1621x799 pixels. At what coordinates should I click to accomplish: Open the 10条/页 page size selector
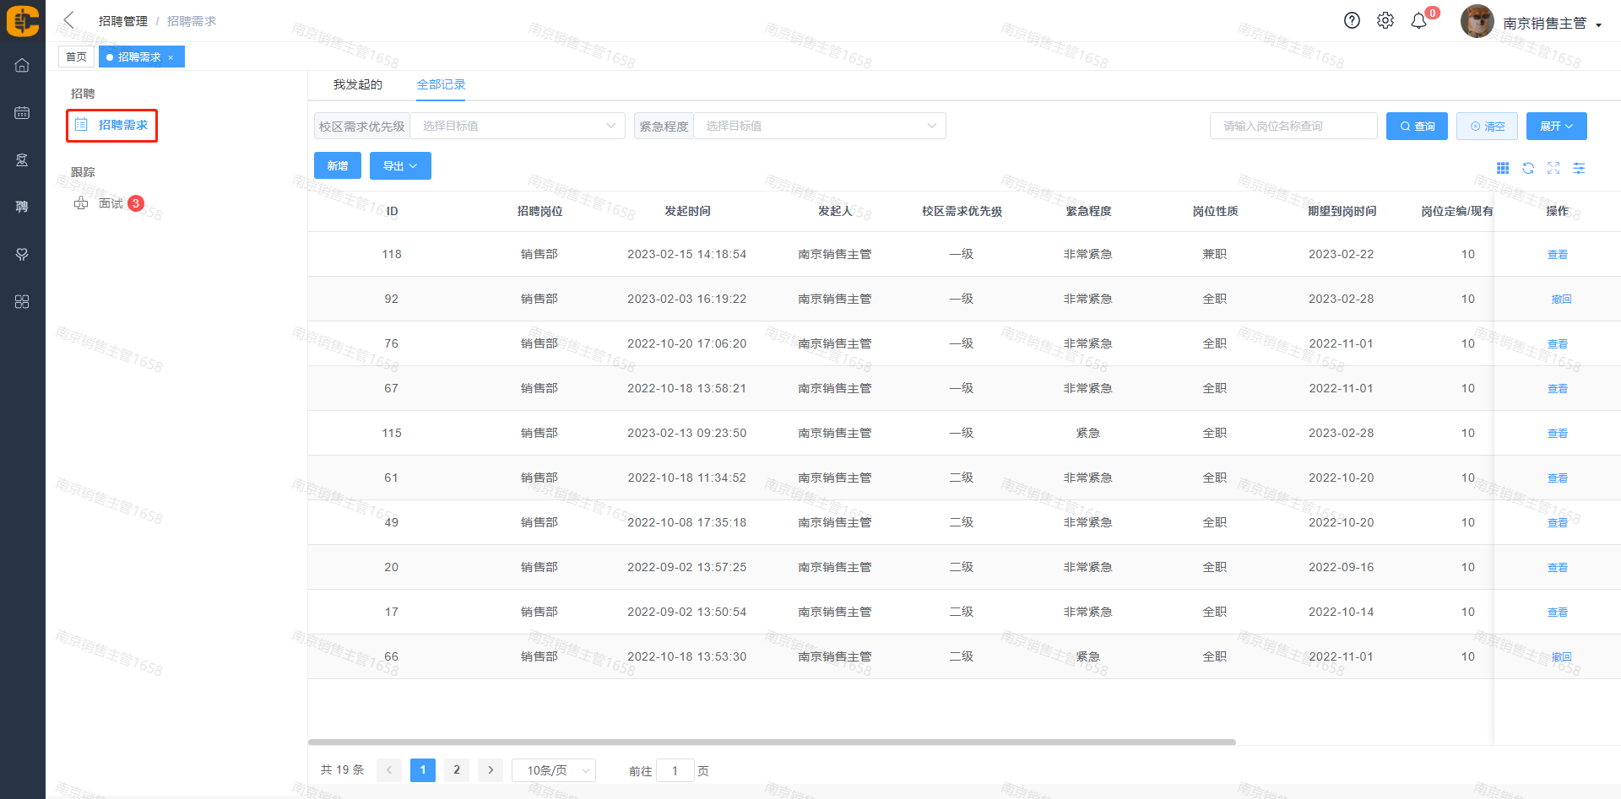click(554, 770)
